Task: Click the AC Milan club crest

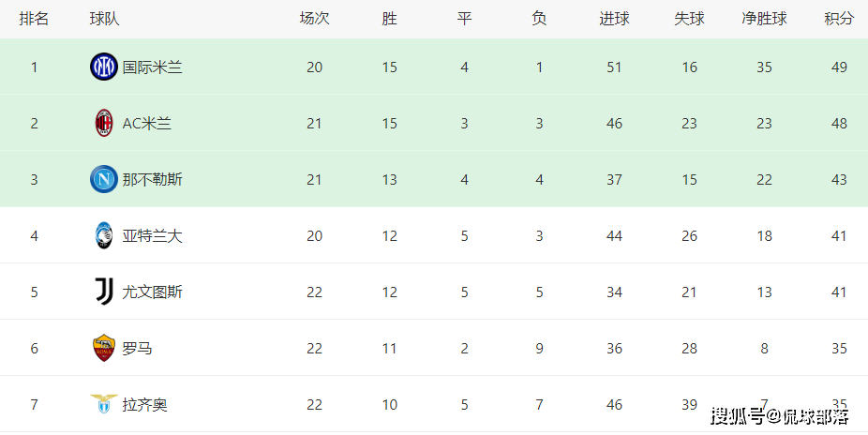Action: pos(103,123)
